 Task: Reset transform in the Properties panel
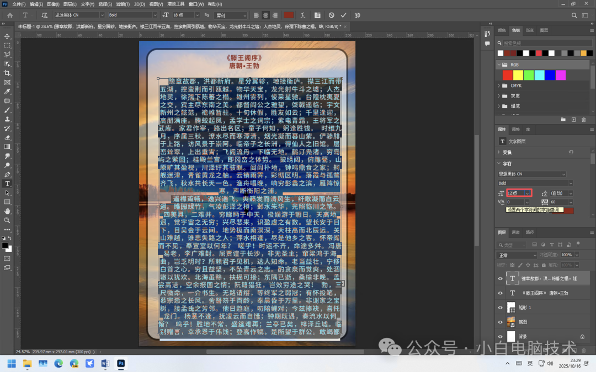click(x=571, y=152)
